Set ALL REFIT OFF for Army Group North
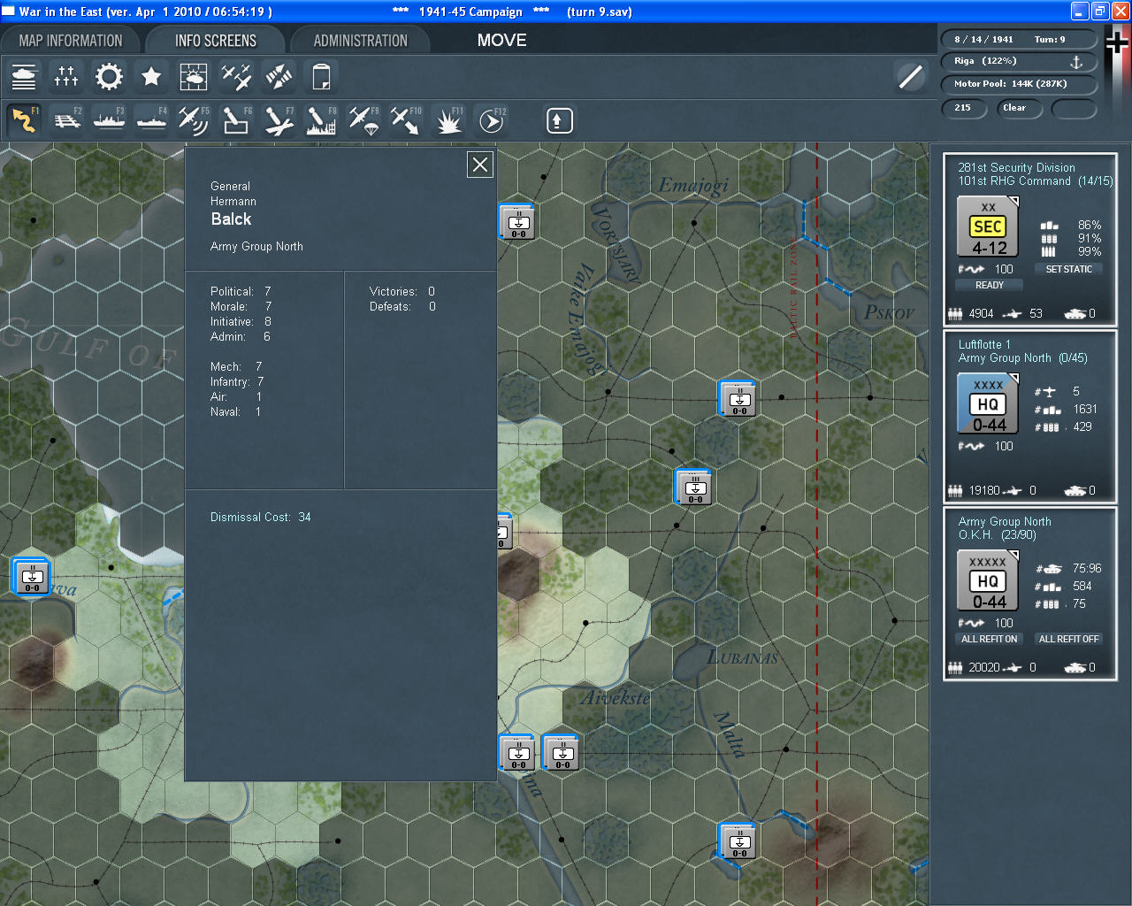This screenshot has width=1132, height=906. click(x=1068, y=639)
